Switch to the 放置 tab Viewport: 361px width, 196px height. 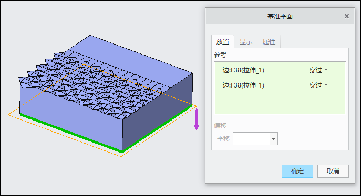pyautogui.click(x=223, y=42)
